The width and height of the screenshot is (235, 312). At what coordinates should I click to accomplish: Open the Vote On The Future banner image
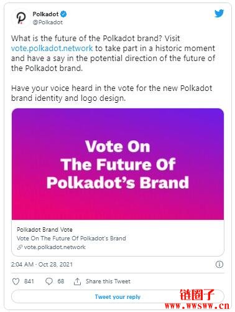coord(118,164)
